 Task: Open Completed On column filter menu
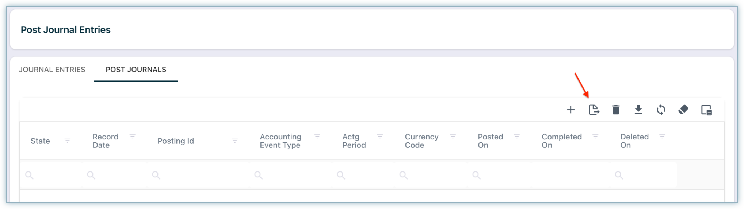coord(595,137)
